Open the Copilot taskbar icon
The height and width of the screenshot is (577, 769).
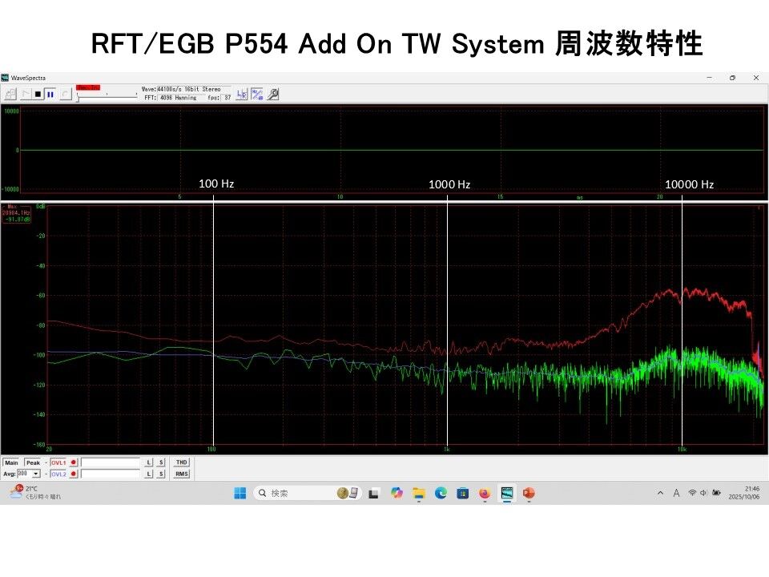[x=397, y=493]
